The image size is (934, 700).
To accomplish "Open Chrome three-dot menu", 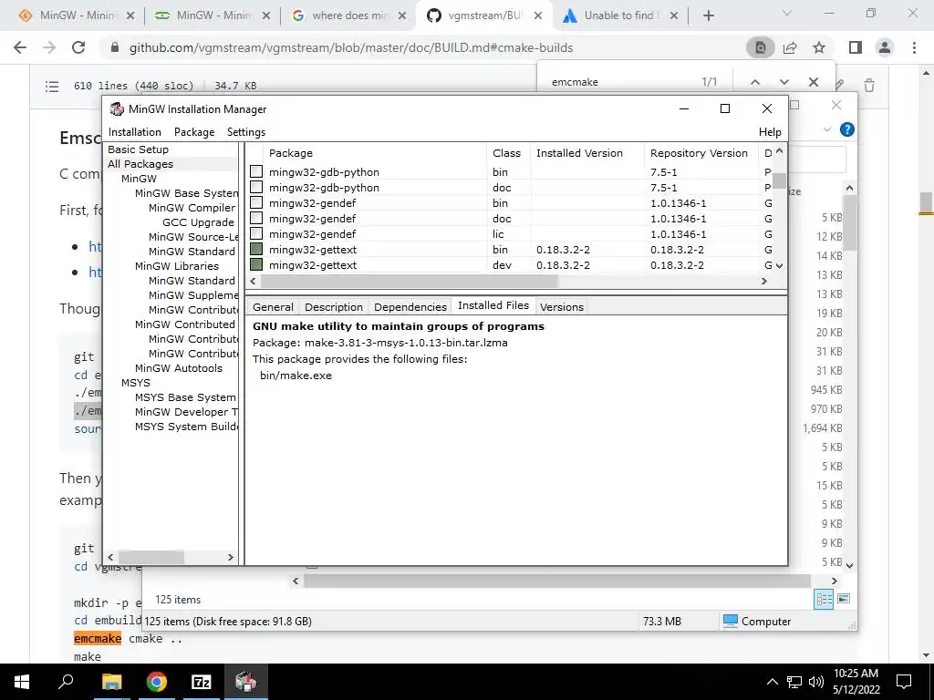I will (x=914, y=47).
